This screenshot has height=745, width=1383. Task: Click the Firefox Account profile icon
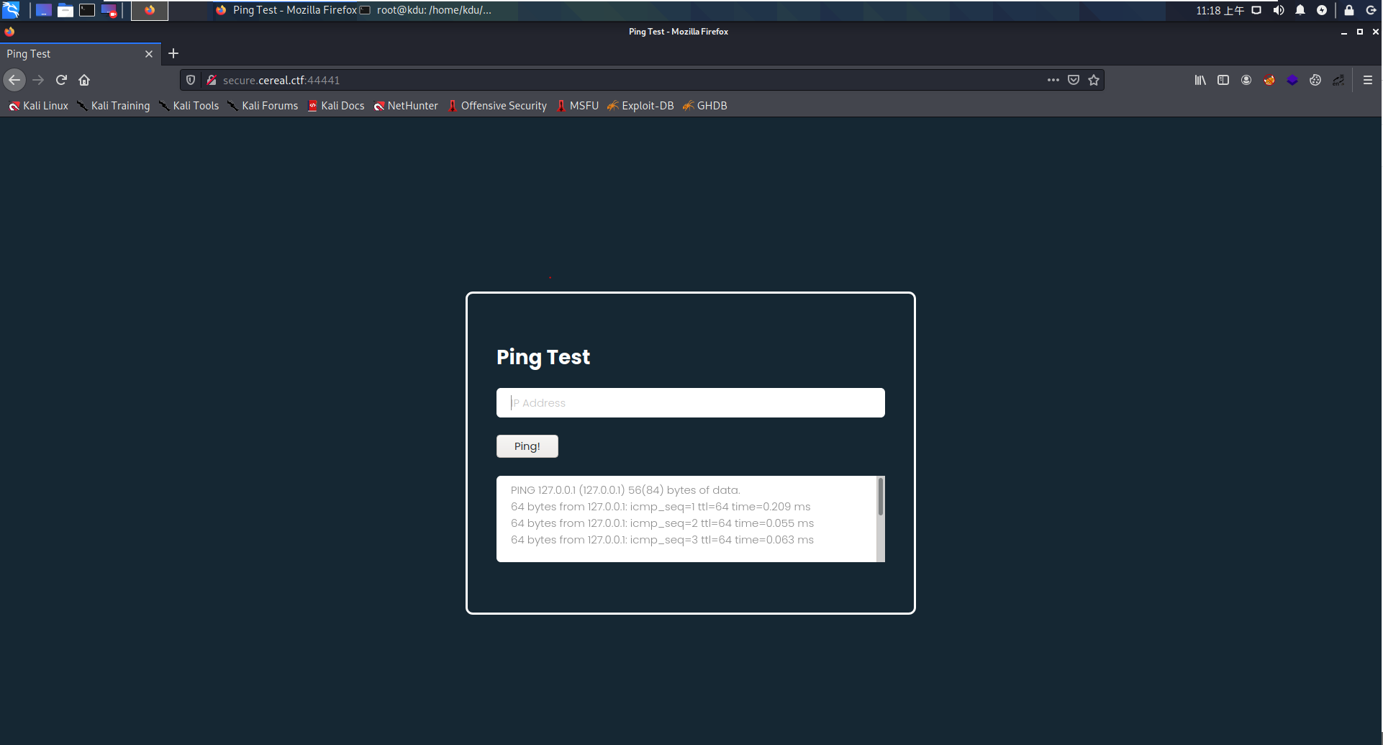click(1246, 80)
